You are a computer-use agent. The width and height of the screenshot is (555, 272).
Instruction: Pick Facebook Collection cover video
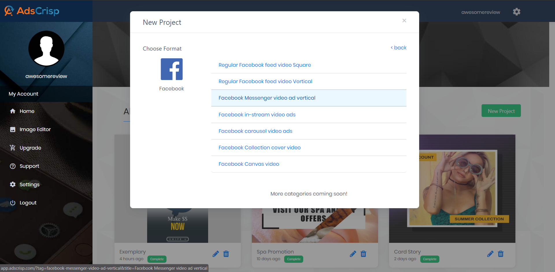point(309,148)
